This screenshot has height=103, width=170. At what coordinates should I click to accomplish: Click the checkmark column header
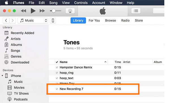(x=57, y=62)
